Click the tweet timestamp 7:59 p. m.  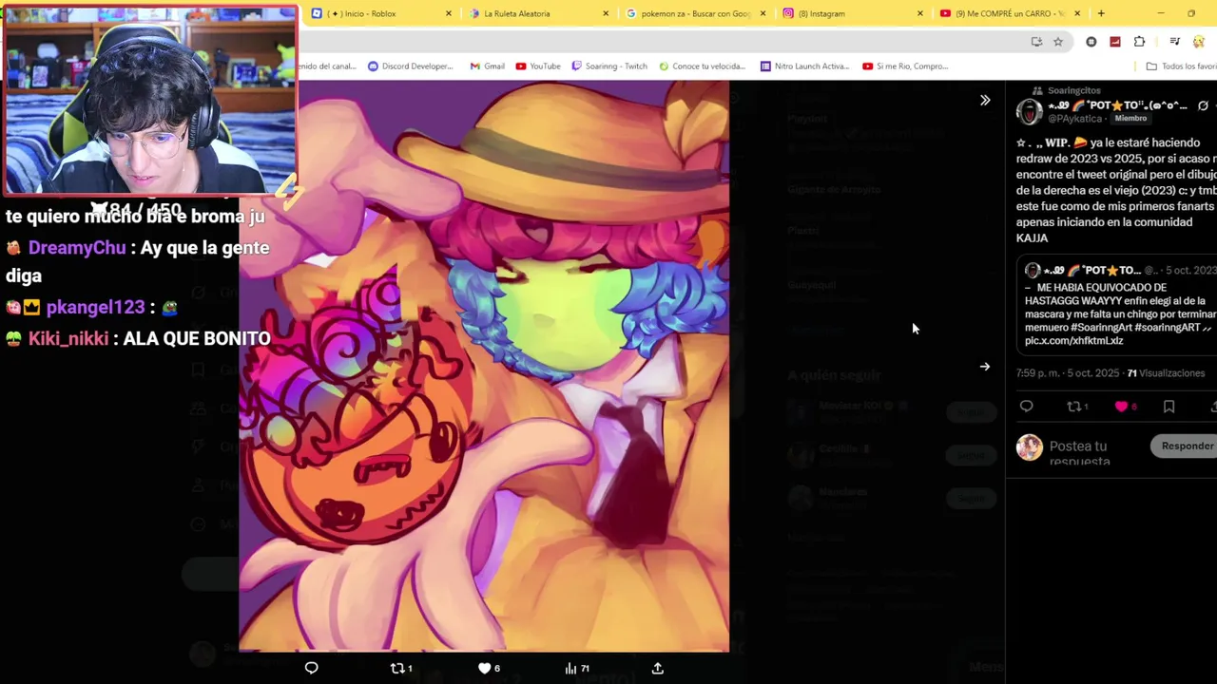(1039, 373)
